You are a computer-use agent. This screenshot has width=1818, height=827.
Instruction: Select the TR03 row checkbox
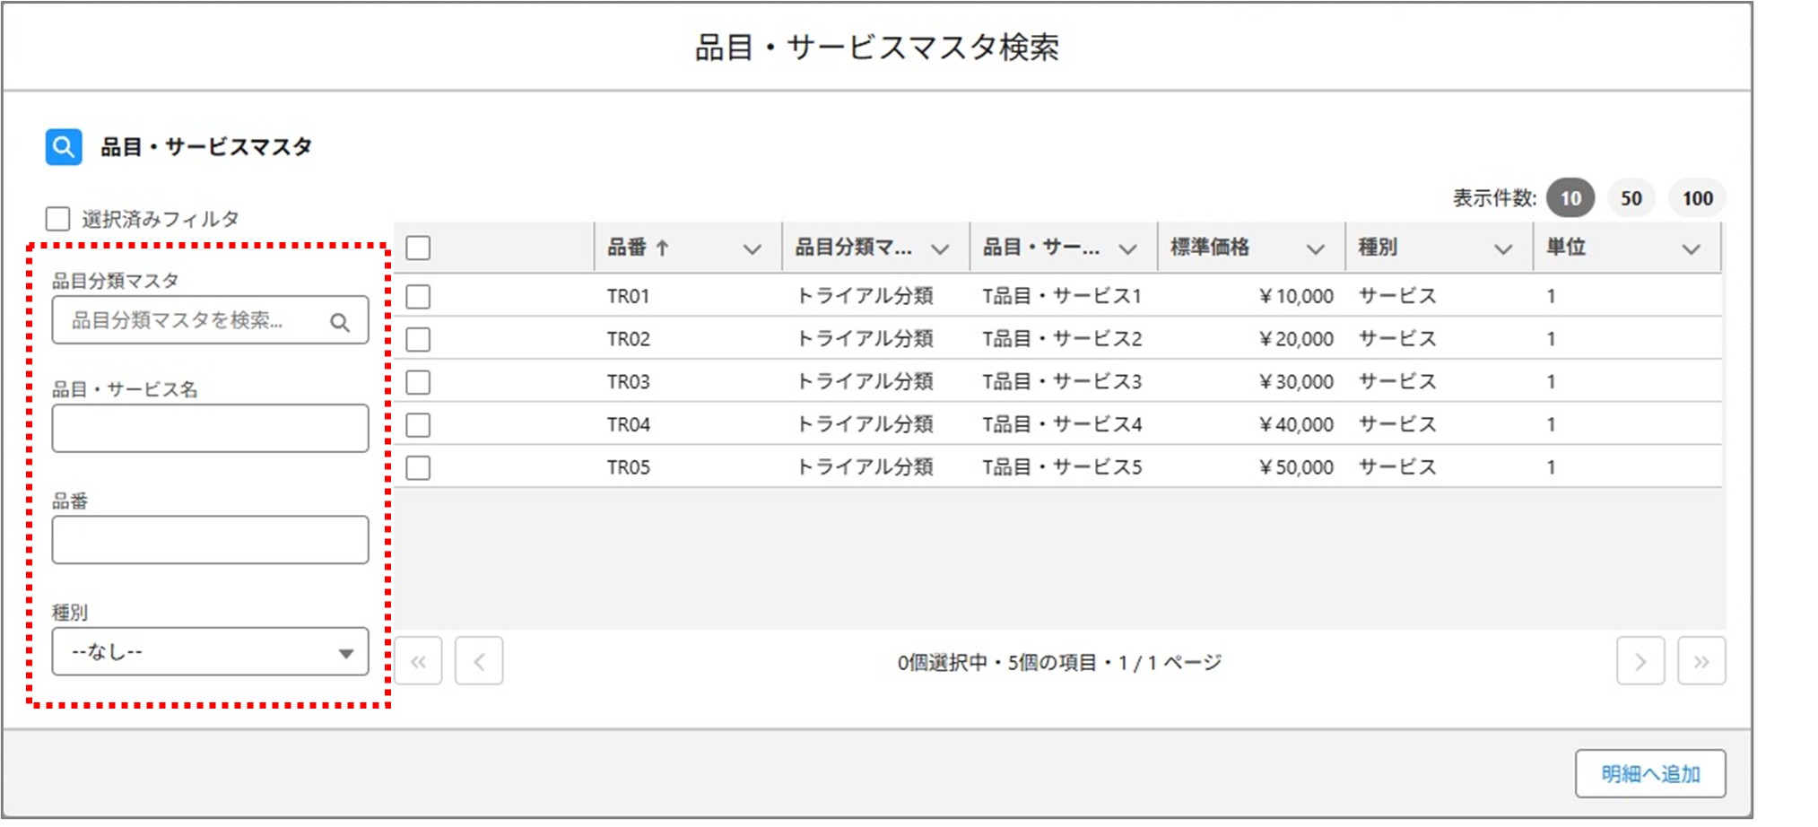coord(418,382)
